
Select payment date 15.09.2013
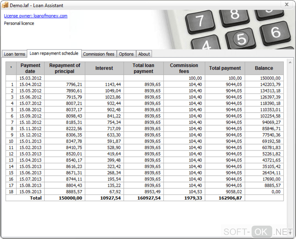pos(30,192)
